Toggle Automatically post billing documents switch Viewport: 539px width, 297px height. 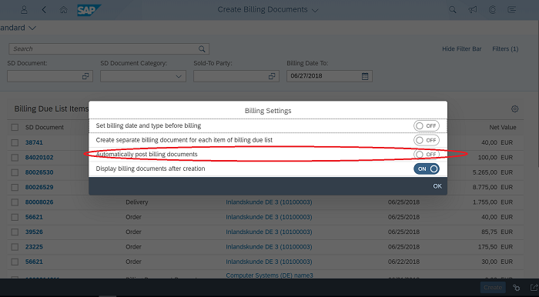pyautogui.click(x=427, y=155)
